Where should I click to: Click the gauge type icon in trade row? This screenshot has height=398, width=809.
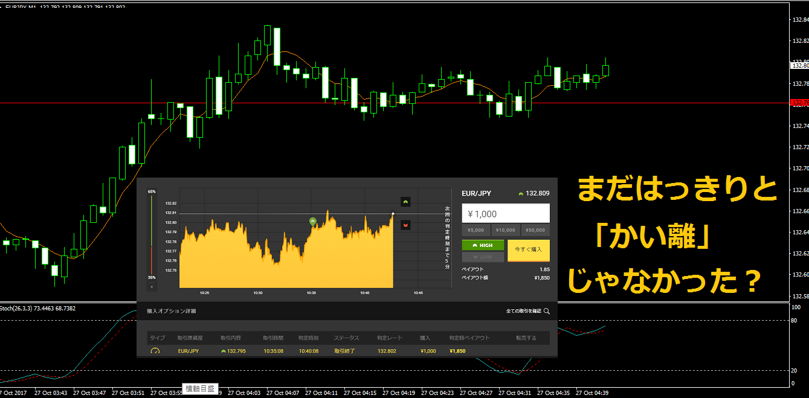[x=155, y=351]
